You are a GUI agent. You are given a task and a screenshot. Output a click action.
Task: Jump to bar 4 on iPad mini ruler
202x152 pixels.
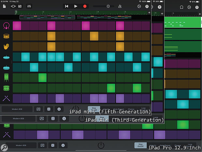click(98, 12)
